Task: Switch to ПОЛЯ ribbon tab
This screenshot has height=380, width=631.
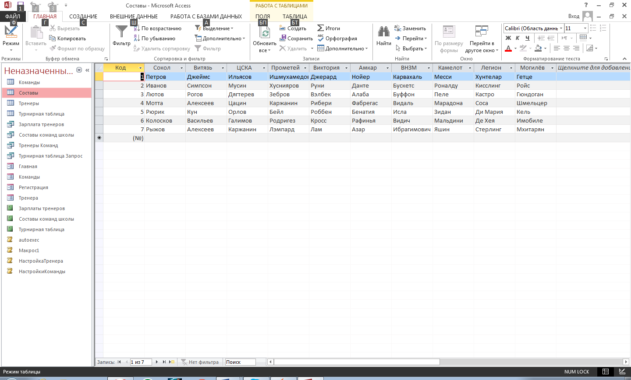Action: click(x=263, y=17)
